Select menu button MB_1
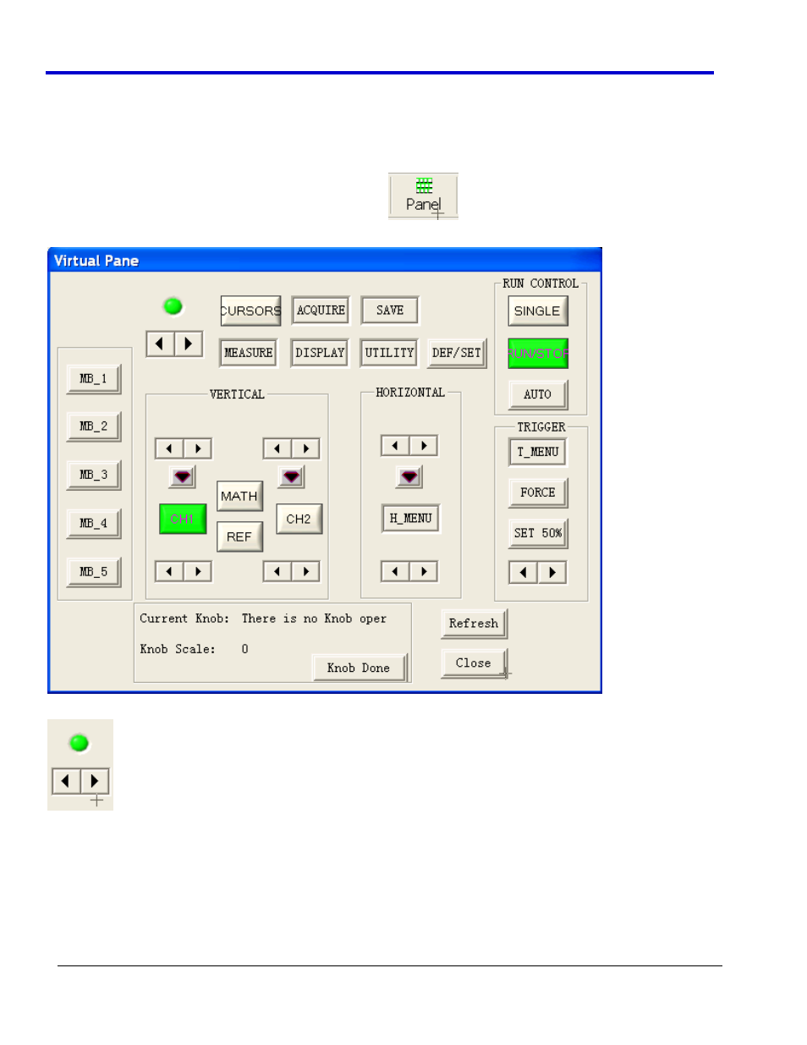 pos(94,379)
